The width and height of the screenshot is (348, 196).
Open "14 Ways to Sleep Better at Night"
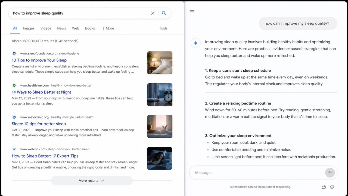[x=41, y=92]
